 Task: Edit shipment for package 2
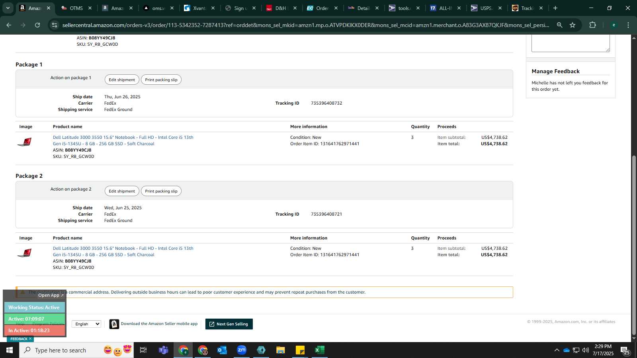coord(122,191)
